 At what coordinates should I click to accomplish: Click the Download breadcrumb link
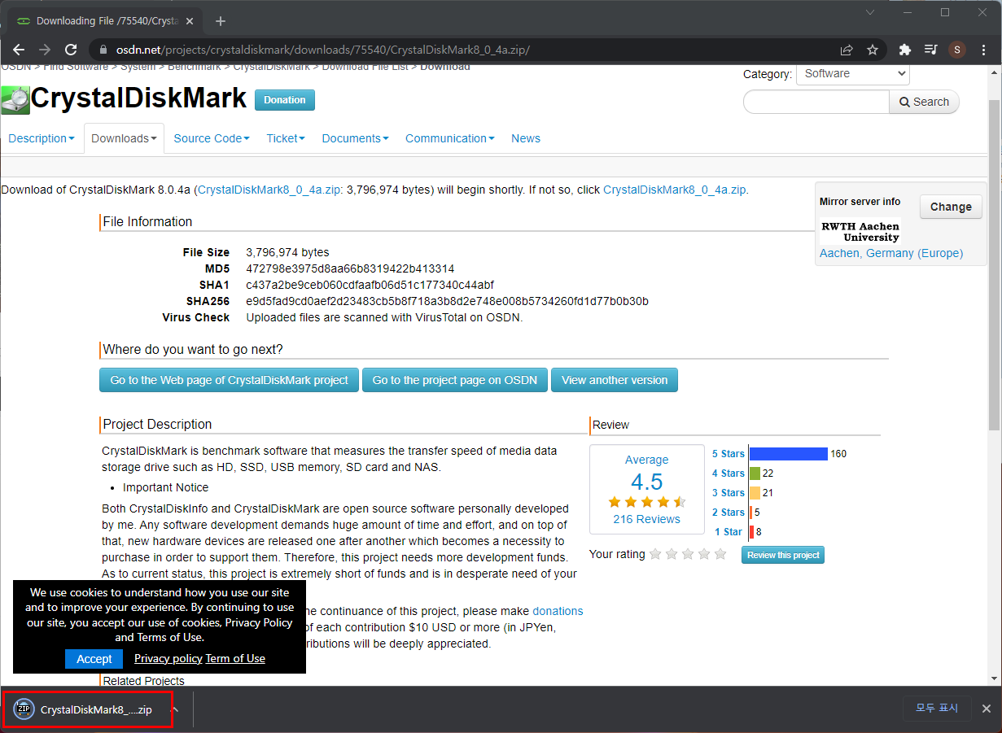(445, 67)
